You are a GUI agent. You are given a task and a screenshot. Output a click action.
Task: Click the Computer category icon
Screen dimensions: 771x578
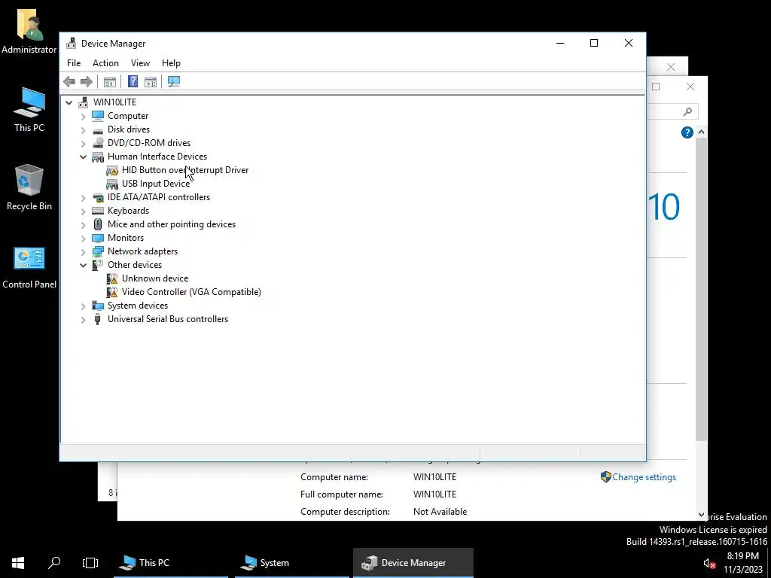98,115
